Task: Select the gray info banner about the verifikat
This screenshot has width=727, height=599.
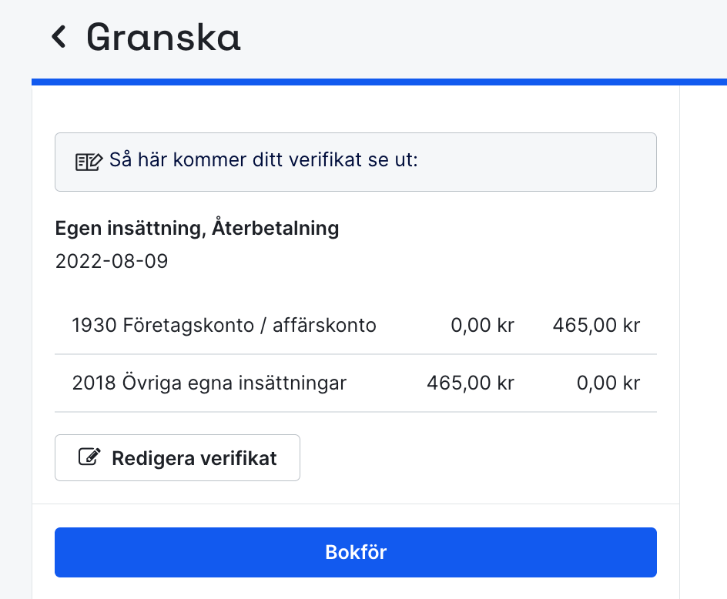Action: coord(355,161)
